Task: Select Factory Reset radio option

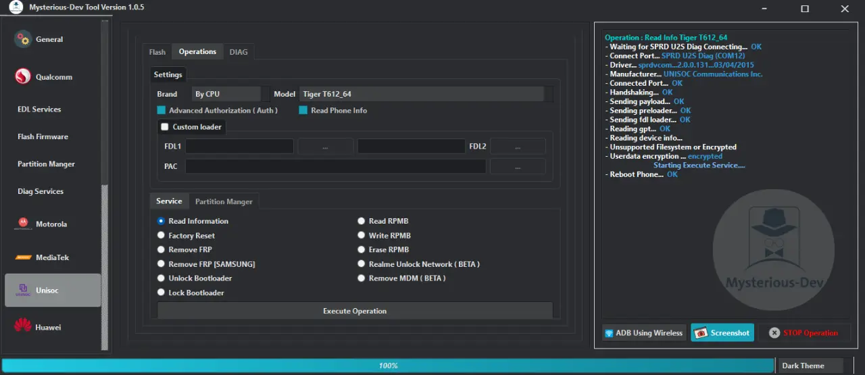Action: pyautogui.click(x=161, y=236)
